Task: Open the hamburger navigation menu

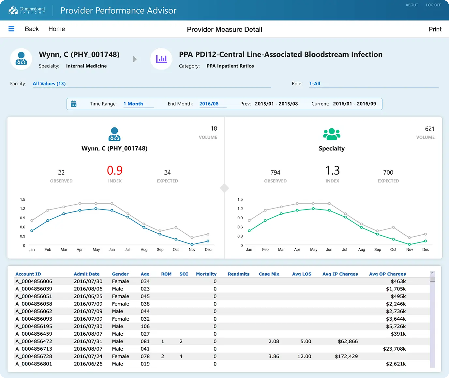Action: [x=11, y=29]
